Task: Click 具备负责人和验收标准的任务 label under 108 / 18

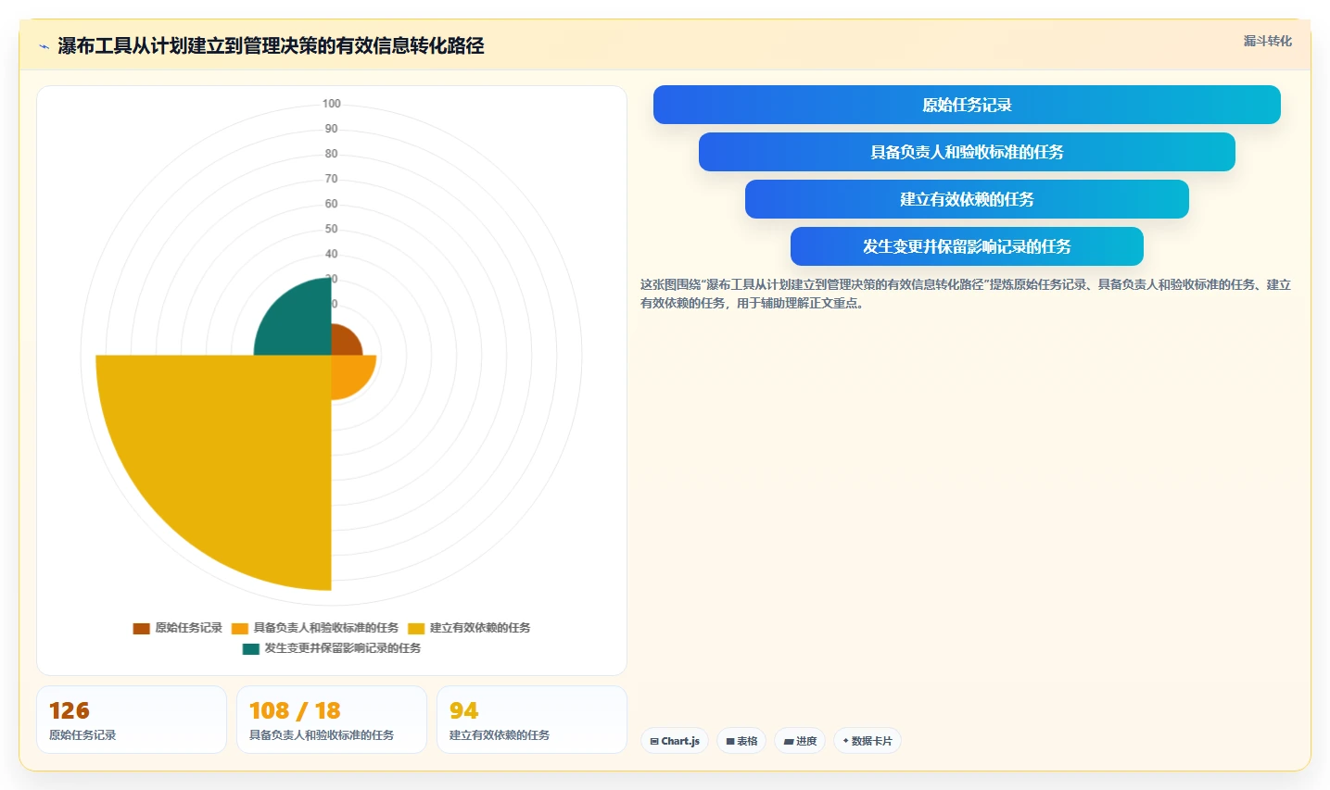Action: point(322,735)
